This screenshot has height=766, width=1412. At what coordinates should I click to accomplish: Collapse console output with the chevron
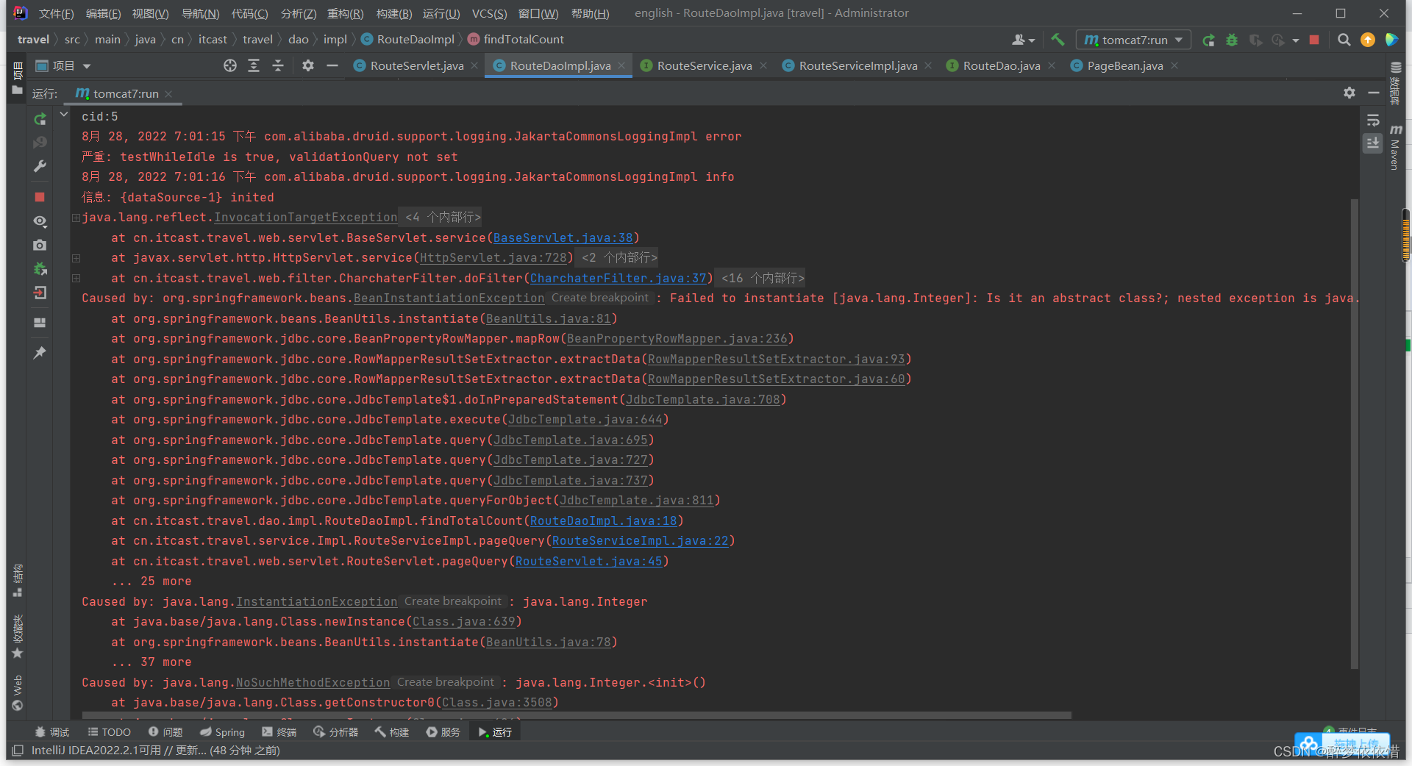click(63, 114)
